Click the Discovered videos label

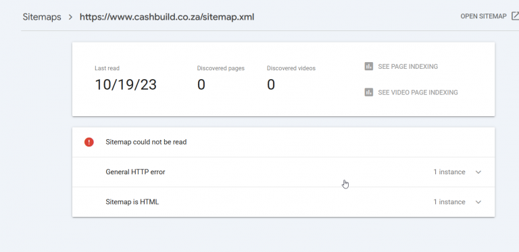pyautogui.click(x=291, y=68)
